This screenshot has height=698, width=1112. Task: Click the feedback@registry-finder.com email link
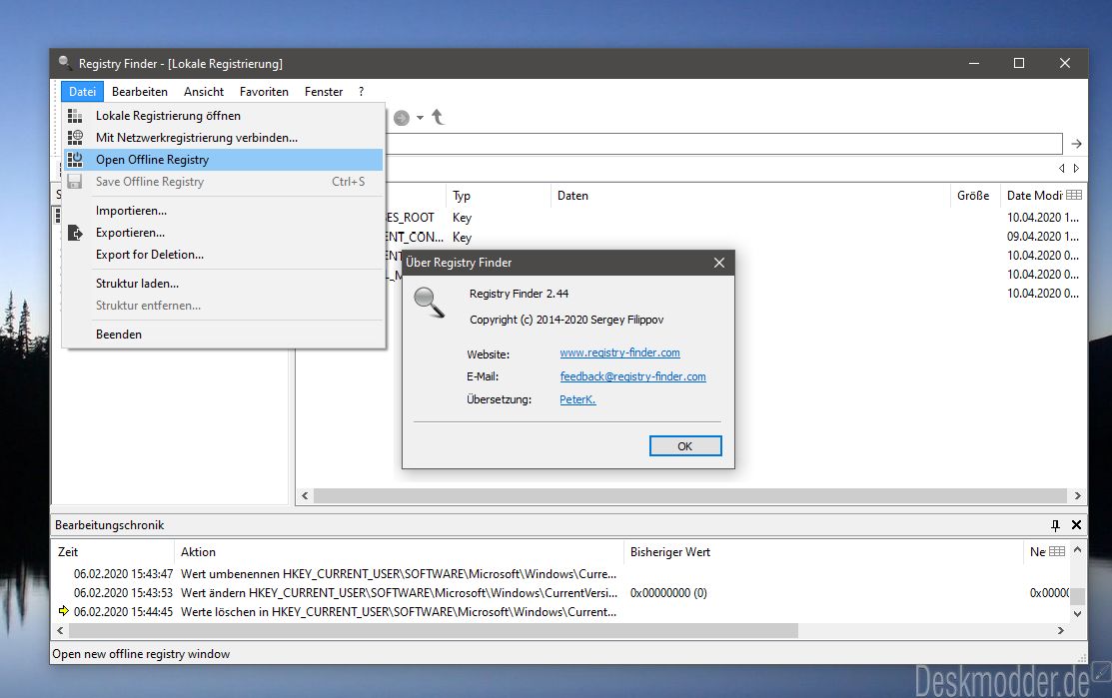click(x=632, y=376)
